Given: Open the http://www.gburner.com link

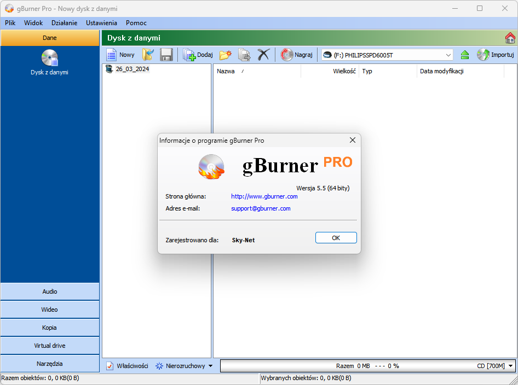Looking at the screenshot, I should click(264, 196).
